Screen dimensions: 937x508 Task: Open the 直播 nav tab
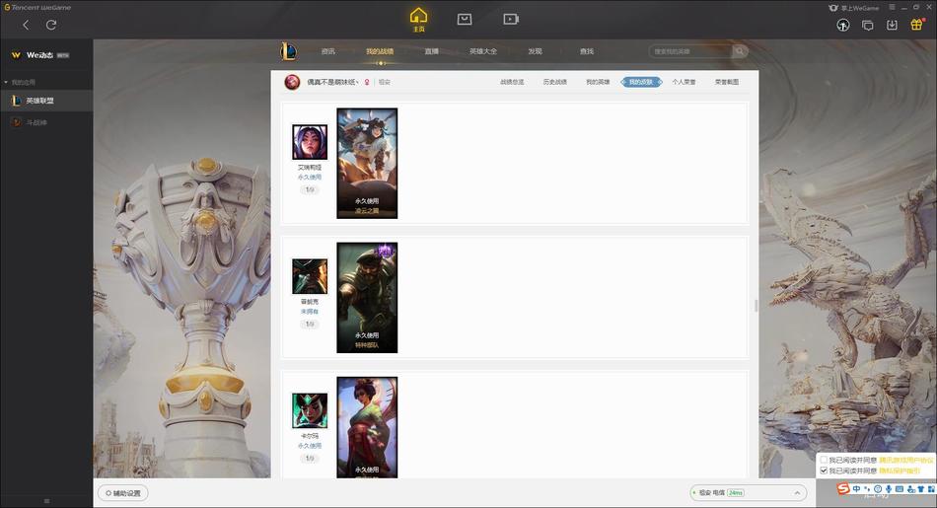pos(431,51)
